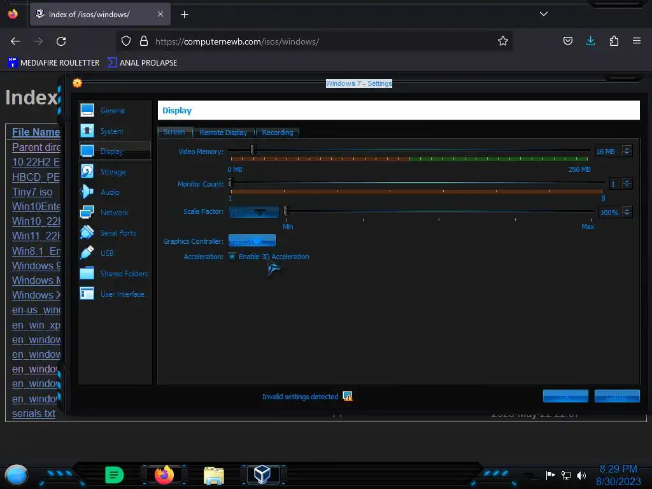Open File Explorer from taskbar

(x=214, y=475)
